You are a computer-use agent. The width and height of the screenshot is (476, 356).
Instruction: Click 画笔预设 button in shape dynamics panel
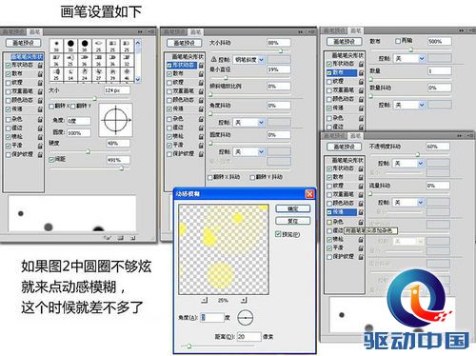point(185,43)
